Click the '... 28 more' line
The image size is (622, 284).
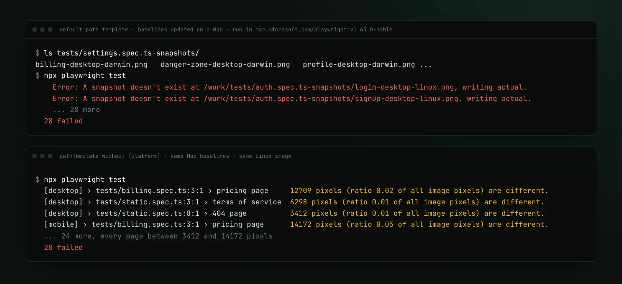click(76, 110)
